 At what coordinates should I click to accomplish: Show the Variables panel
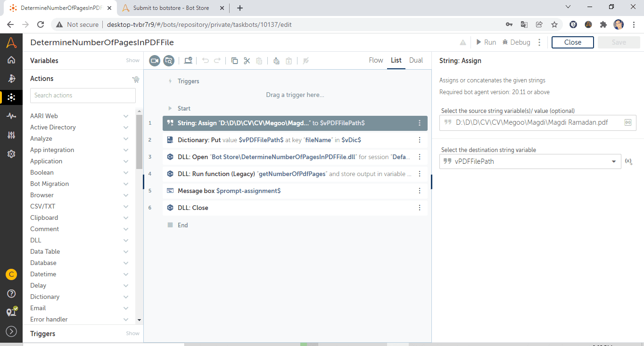[132, 60]
